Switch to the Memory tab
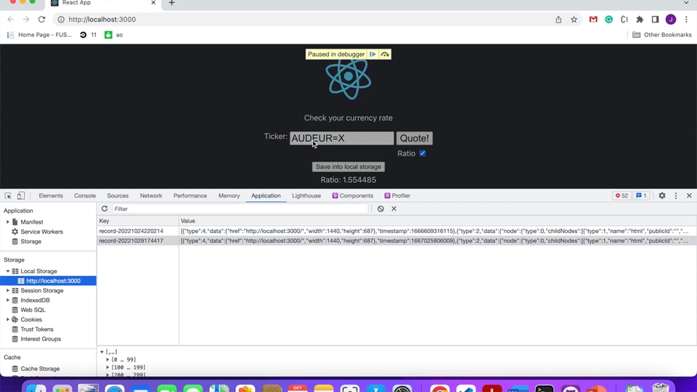The height and width of the screenshot is (392, 697). click(x=229, y=195)
